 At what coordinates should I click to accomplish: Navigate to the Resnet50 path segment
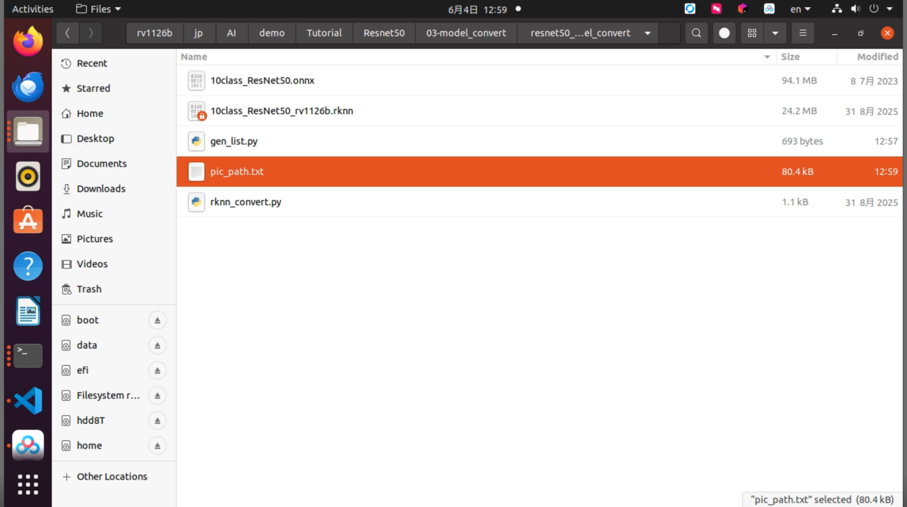384,33
